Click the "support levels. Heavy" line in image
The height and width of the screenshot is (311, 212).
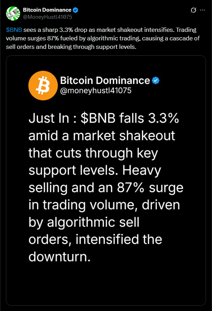(95, 171)
